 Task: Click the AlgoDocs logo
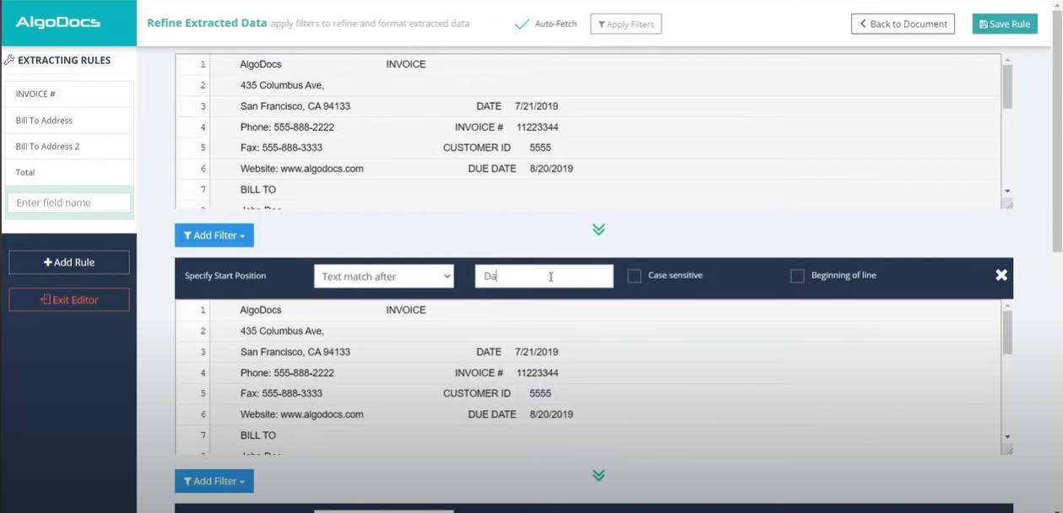pos(57,23)
